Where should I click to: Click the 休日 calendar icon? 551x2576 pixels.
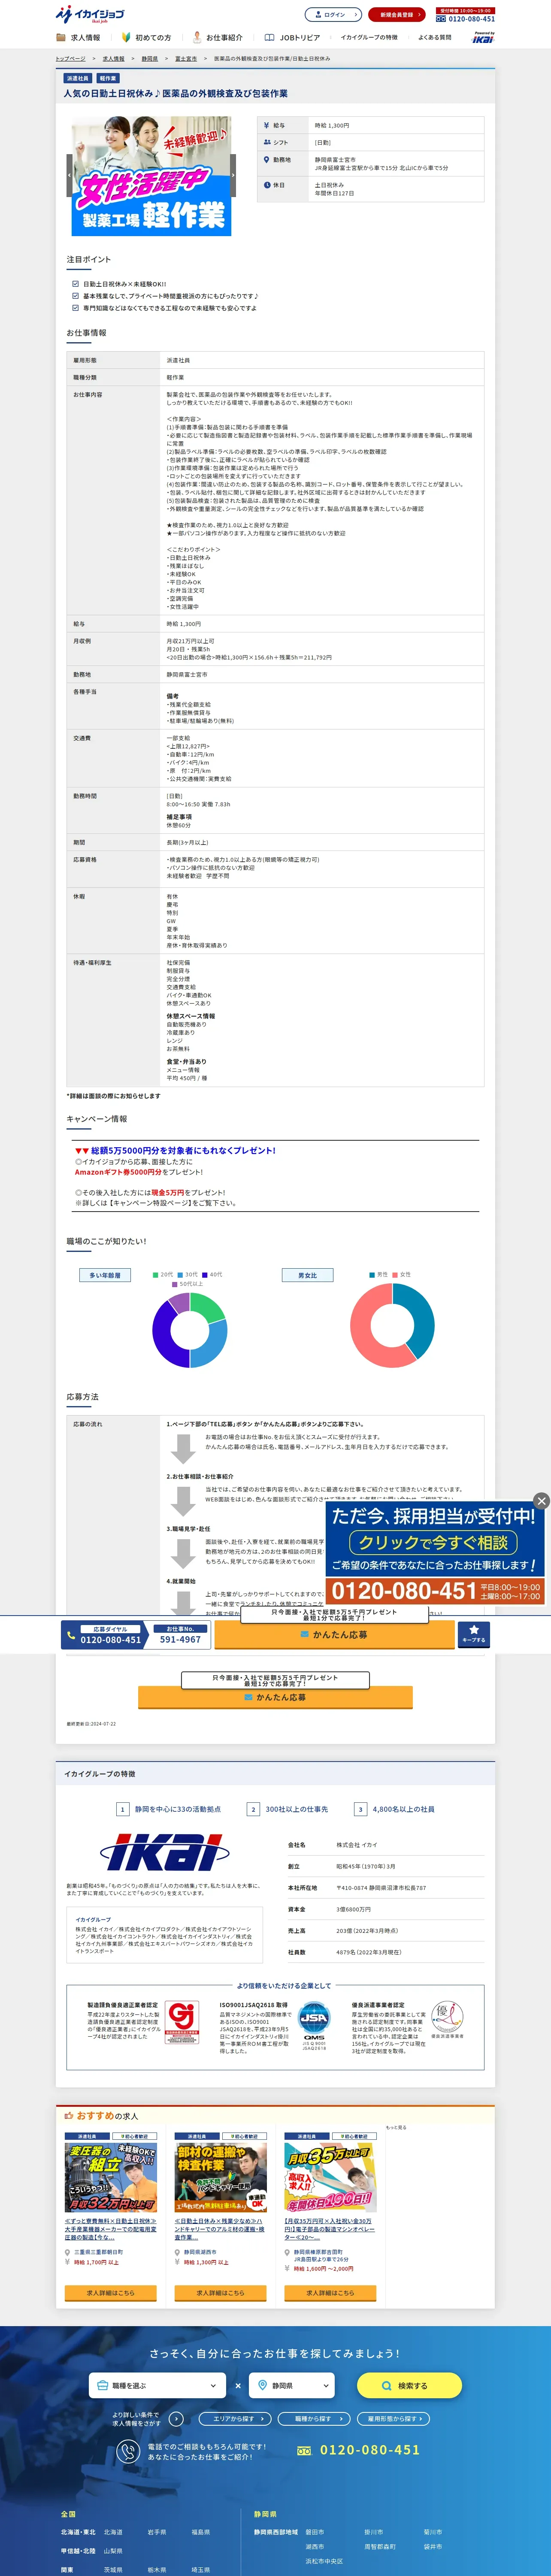point(266,185)
